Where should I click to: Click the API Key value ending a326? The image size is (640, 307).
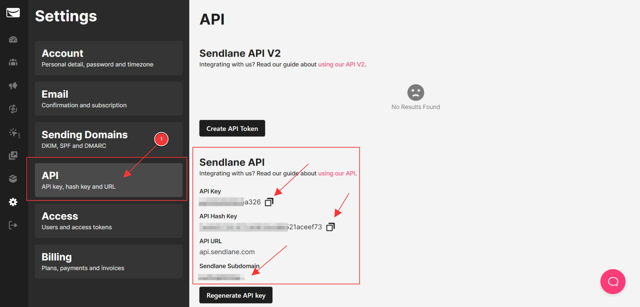230,202
